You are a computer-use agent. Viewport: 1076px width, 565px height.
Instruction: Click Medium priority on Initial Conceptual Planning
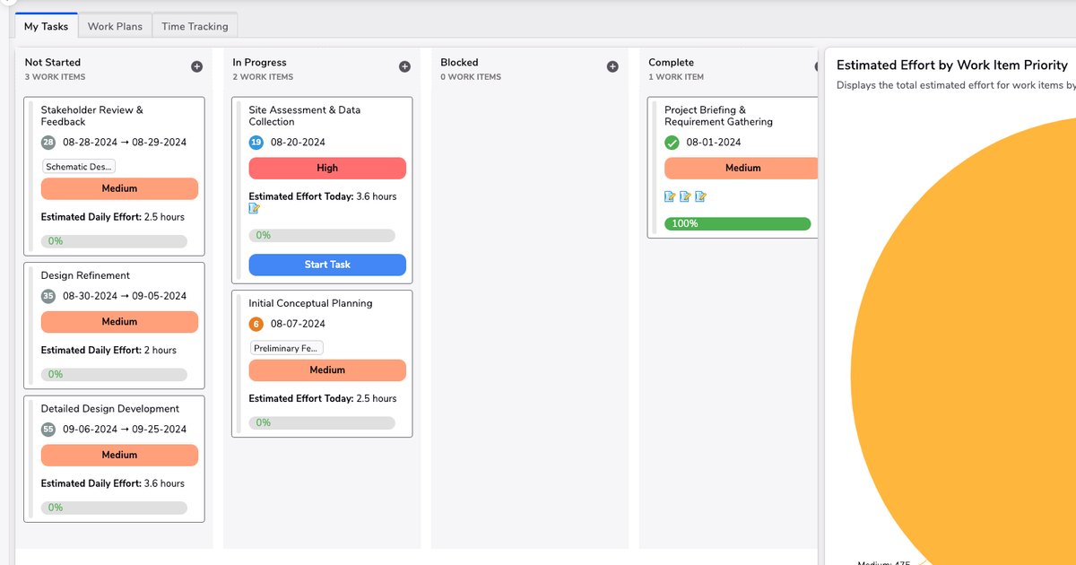click(x=327, y=369)
